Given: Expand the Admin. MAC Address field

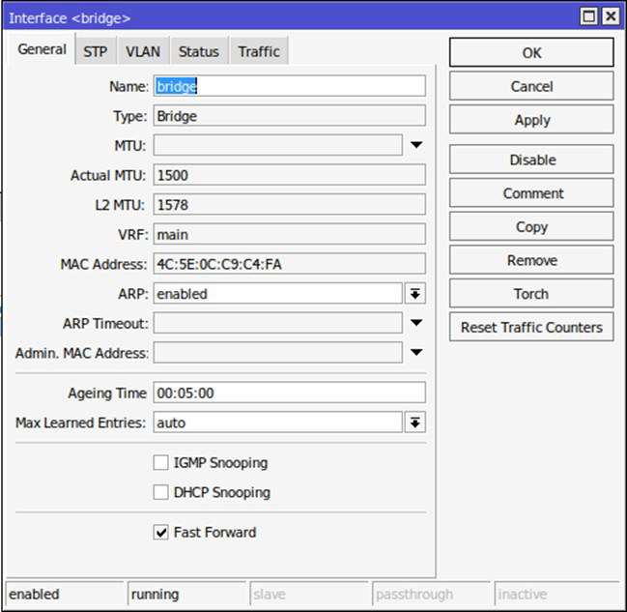Looking at the screenshot, I should coord(416,353).
